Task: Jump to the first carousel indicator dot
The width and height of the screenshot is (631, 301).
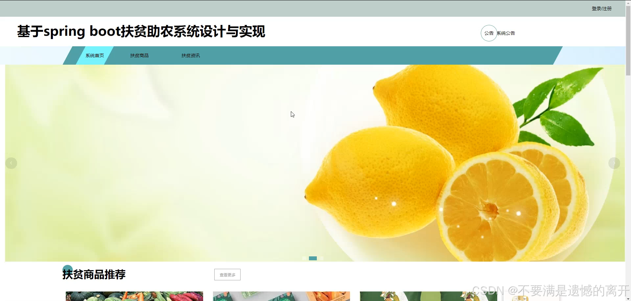Action: 304,258
